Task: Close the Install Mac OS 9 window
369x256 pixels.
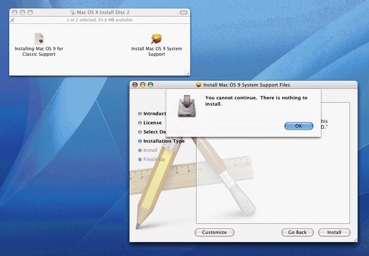Action: click(x=135, y=85)
